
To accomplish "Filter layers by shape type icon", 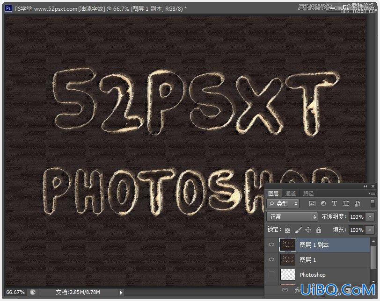I will pyautogui.click(x=346, y=204).
